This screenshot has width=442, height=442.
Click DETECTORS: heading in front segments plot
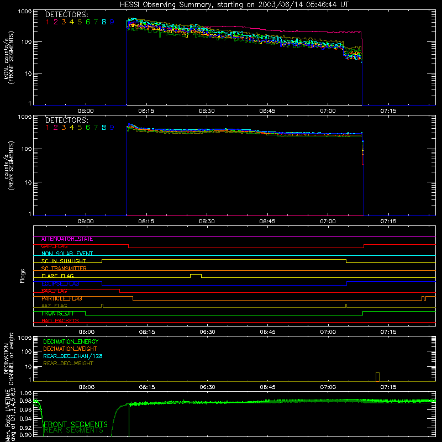(66, 14)
